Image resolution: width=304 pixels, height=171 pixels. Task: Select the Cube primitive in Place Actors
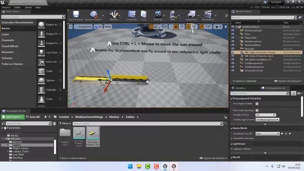click(50, 71)
